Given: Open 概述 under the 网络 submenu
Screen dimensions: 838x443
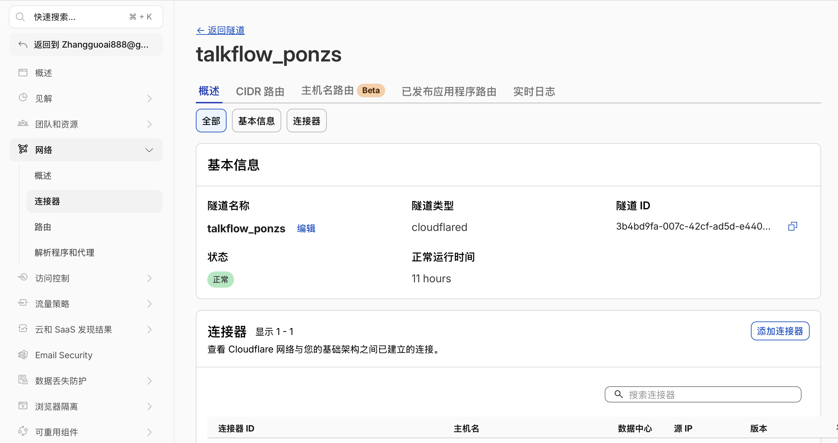Looking at the screenshot, I should (x=43, y=176).
